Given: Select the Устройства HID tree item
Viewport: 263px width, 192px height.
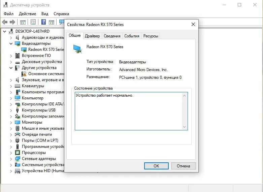Looking at the screenshot, I should coord(43,171).
